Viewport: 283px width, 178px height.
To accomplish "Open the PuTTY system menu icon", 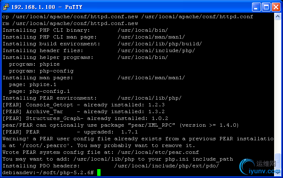I will [6, 7].
